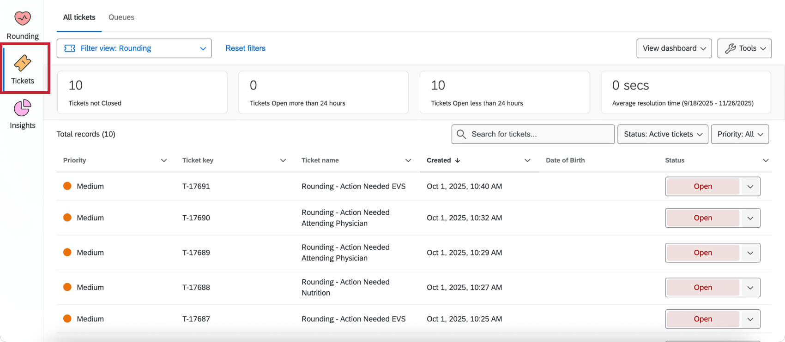
Task: Expand status chevron for ticket T-17690
Action: (x=750, y=218)
